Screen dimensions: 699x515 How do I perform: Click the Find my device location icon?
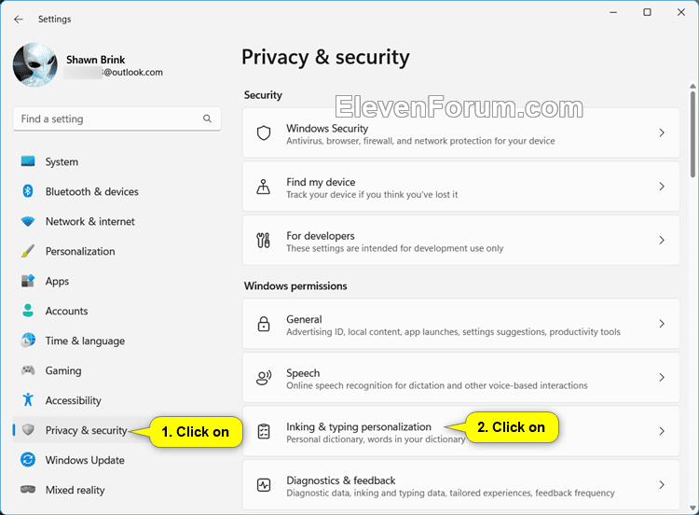click(263, 187)
